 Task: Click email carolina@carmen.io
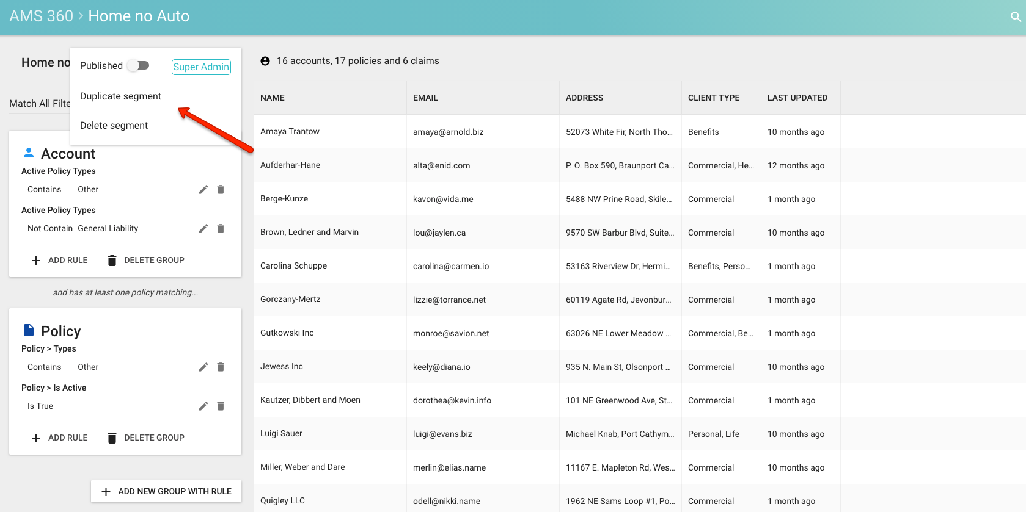pos(451,266)
